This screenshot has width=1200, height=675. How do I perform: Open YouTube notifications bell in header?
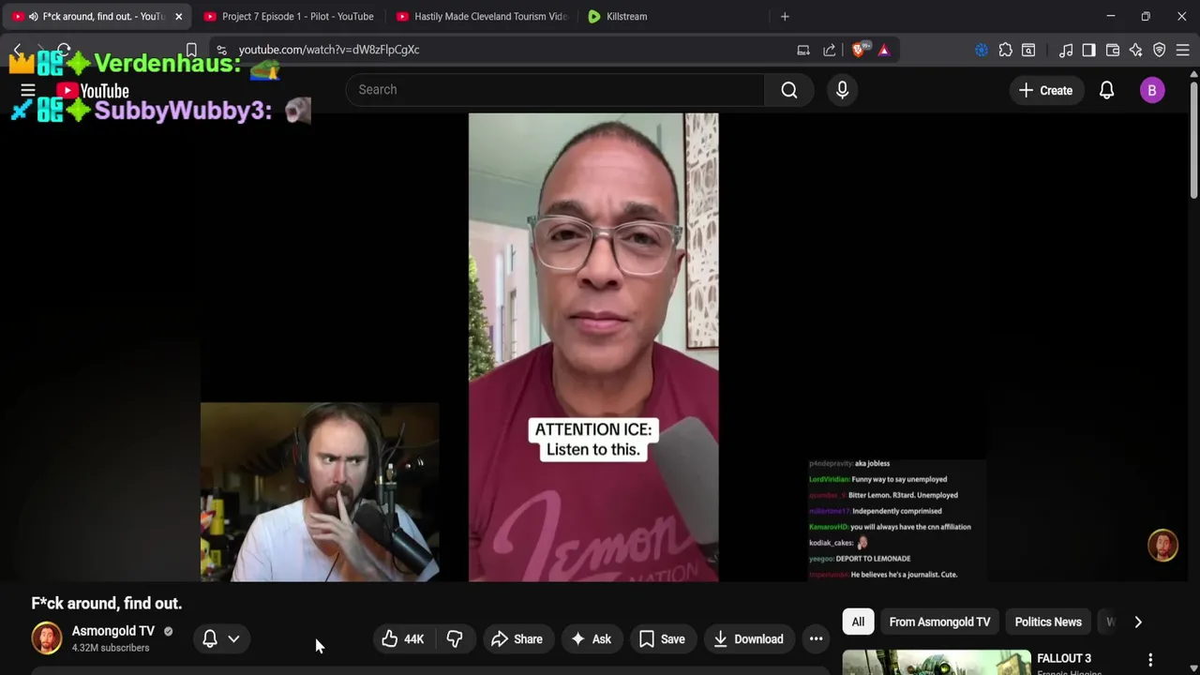(1106, 90)
